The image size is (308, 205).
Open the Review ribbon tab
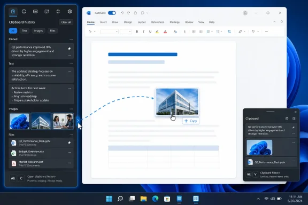(189, 22)
